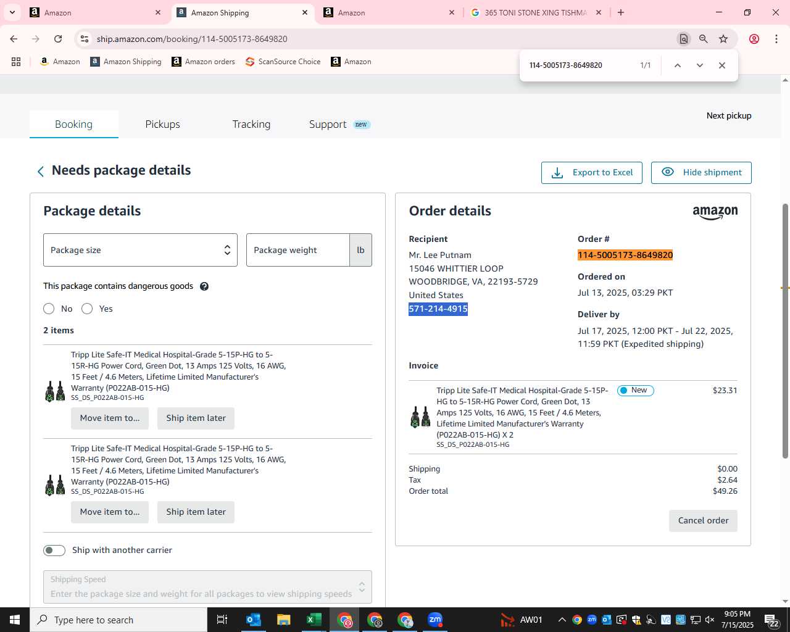This screenshot has width=790, height=632.
Task: Open the tab search dropdown
Action: (12, 12)
